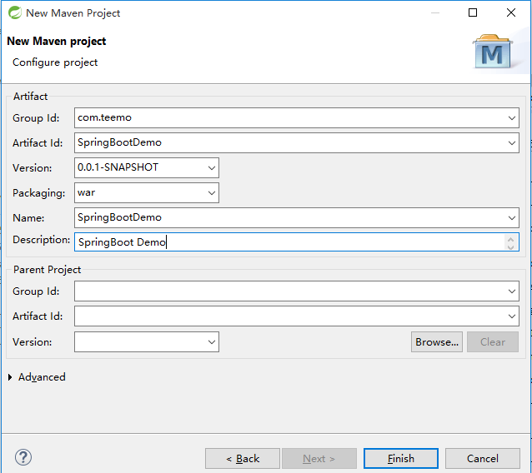Open Parent Project Artifact Id dropdown arrow
The image size is (532, 473).
512,316
